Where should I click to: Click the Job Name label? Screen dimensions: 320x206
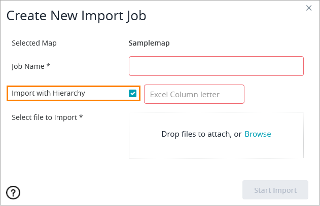pos(30,66)
